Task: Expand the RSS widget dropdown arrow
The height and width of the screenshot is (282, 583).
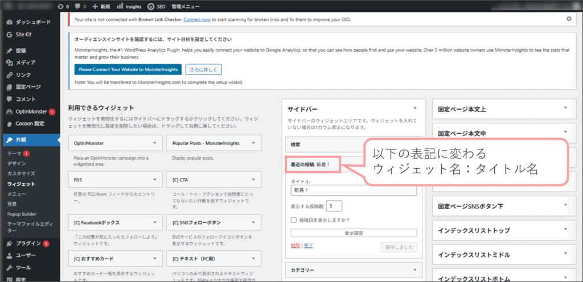Action: [x=154, y=180]
